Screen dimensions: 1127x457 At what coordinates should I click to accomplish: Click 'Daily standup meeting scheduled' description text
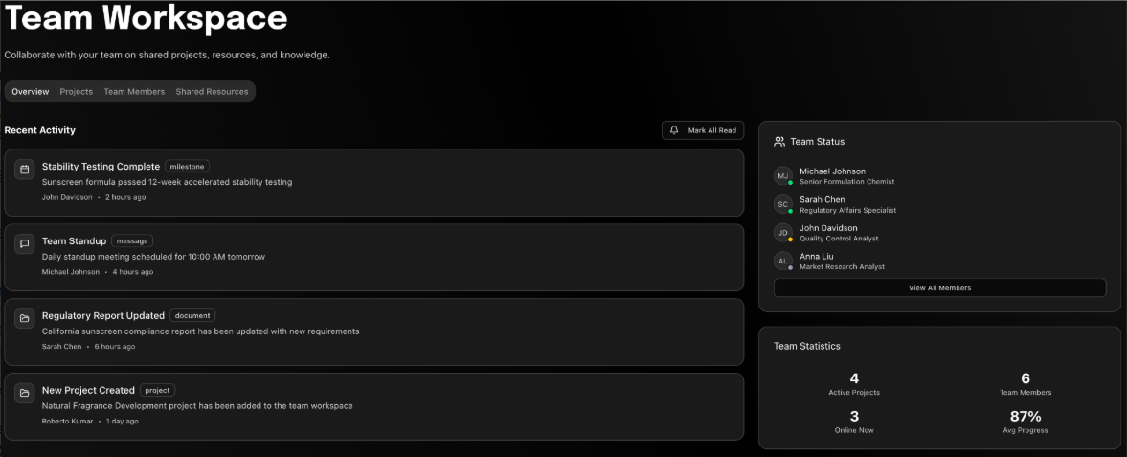coord(154,256)
